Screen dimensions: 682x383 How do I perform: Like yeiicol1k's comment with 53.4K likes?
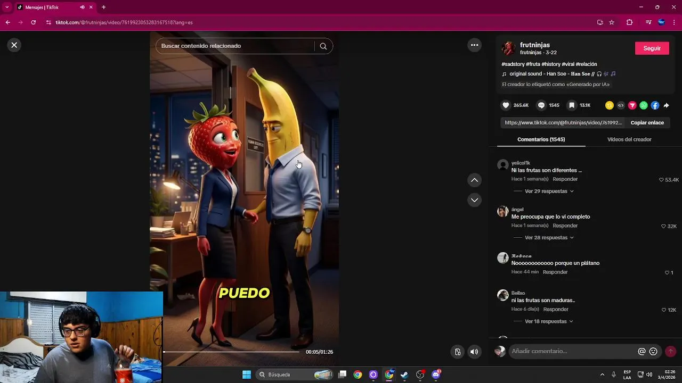(662, 180)
